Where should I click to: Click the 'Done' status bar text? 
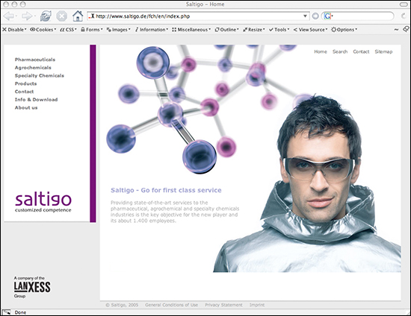[20, 312]
